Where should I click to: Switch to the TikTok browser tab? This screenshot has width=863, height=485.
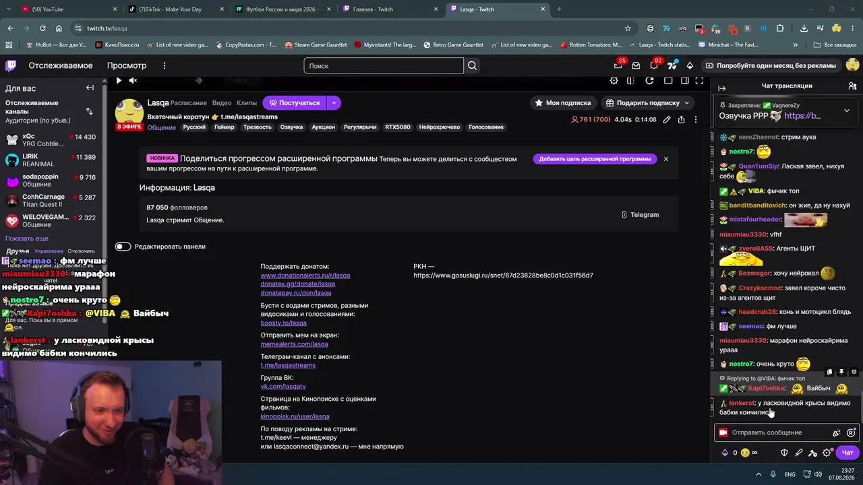(x=175, y=9)
